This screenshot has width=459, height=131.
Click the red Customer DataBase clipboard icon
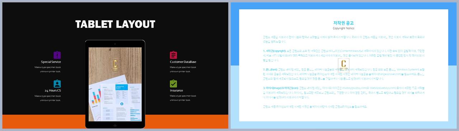click(x=174, y=55)
